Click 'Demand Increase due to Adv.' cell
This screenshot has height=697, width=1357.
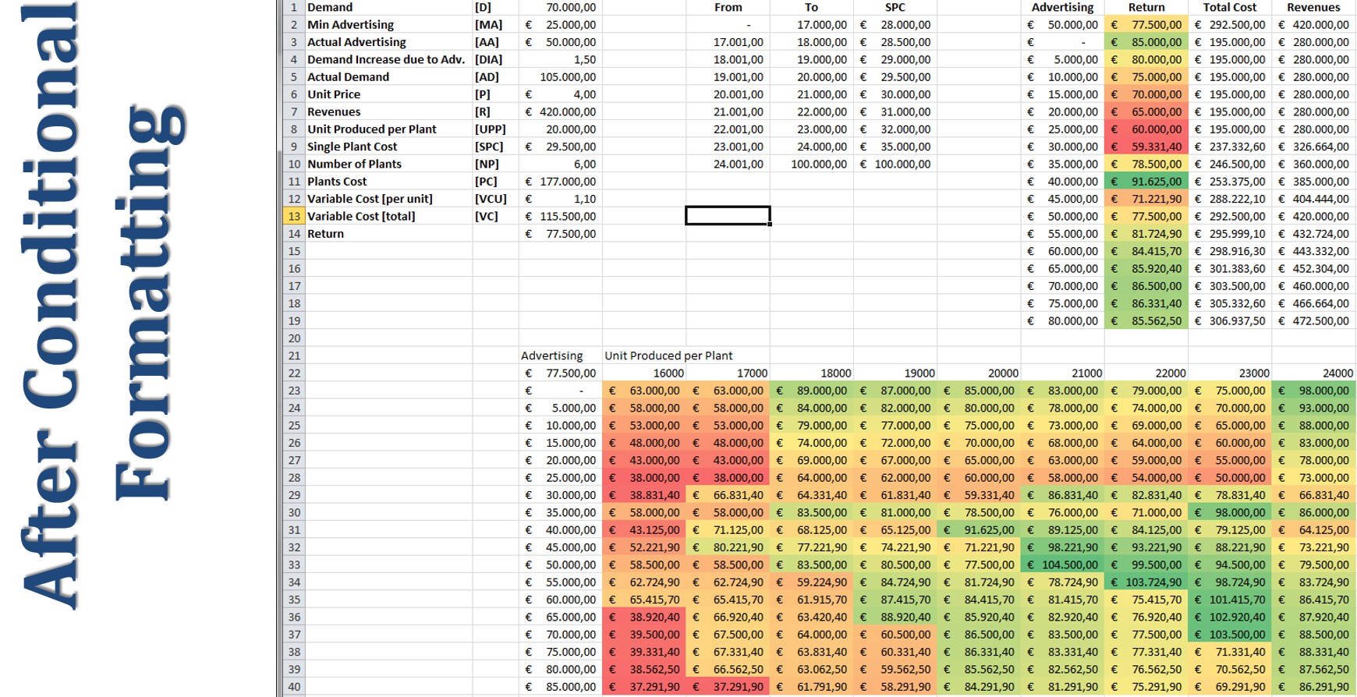(x=388, y=59)
